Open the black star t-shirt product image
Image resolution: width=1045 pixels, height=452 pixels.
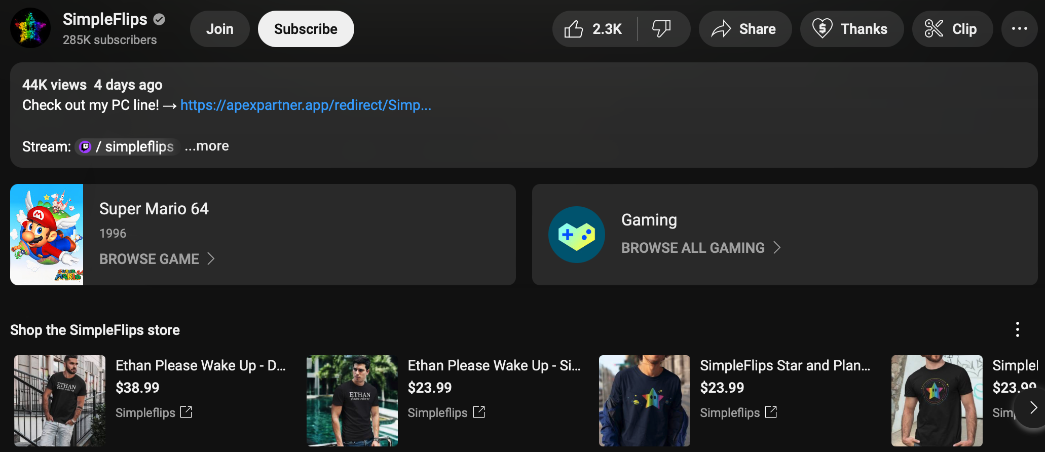937,401
